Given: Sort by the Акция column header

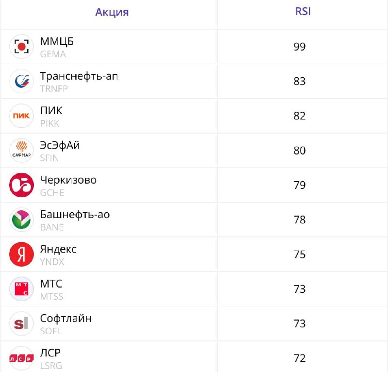Looking at the screenshot, I should pos(112,12).
